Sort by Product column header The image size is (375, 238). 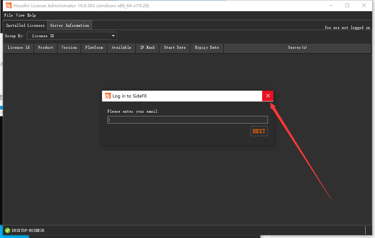pos(46,48)
